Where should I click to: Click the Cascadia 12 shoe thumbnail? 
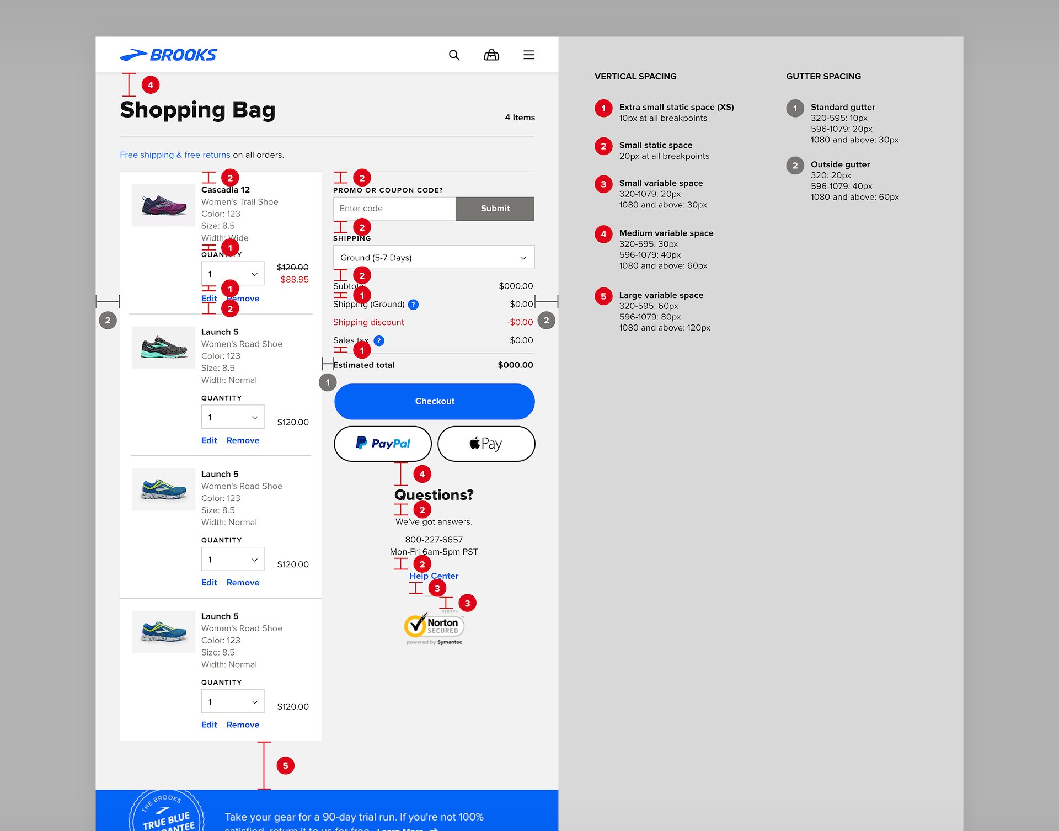tap(163, 205)
